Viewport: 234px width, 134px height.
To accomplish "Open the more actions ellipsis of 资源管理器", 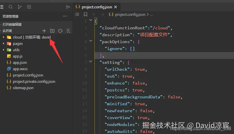I will [65, 16].
